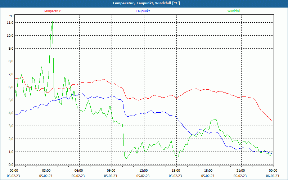Viewport: 288px width, 180px height.
Task: Pick the 15:00 time axis label
Action: 176,171
